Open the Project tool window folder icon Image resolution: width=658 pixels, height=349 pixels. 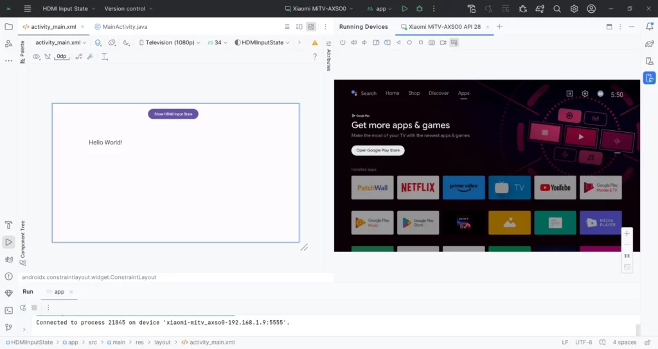[8, 26]
